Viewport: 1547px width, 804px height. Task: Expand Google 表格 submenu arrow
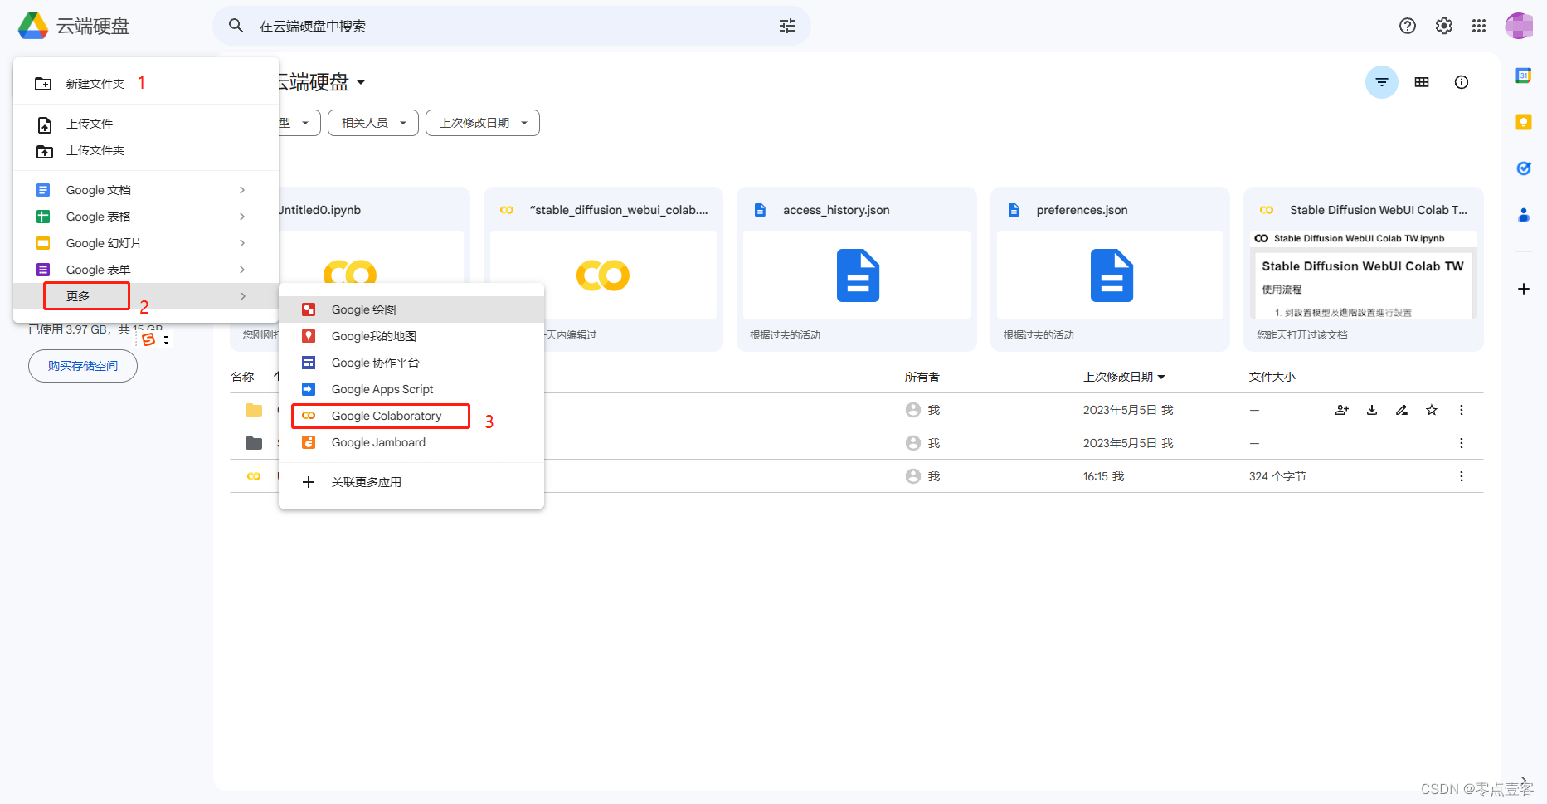point(242,217)
